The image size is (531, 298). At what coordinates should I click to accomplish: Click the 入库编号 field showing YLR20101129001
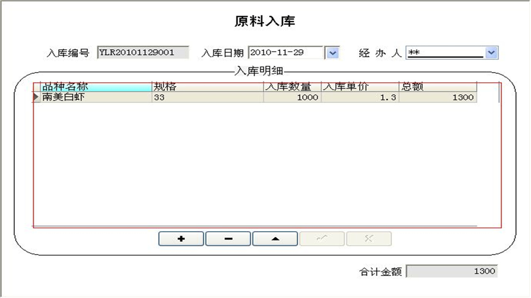[x=143, y=53]
